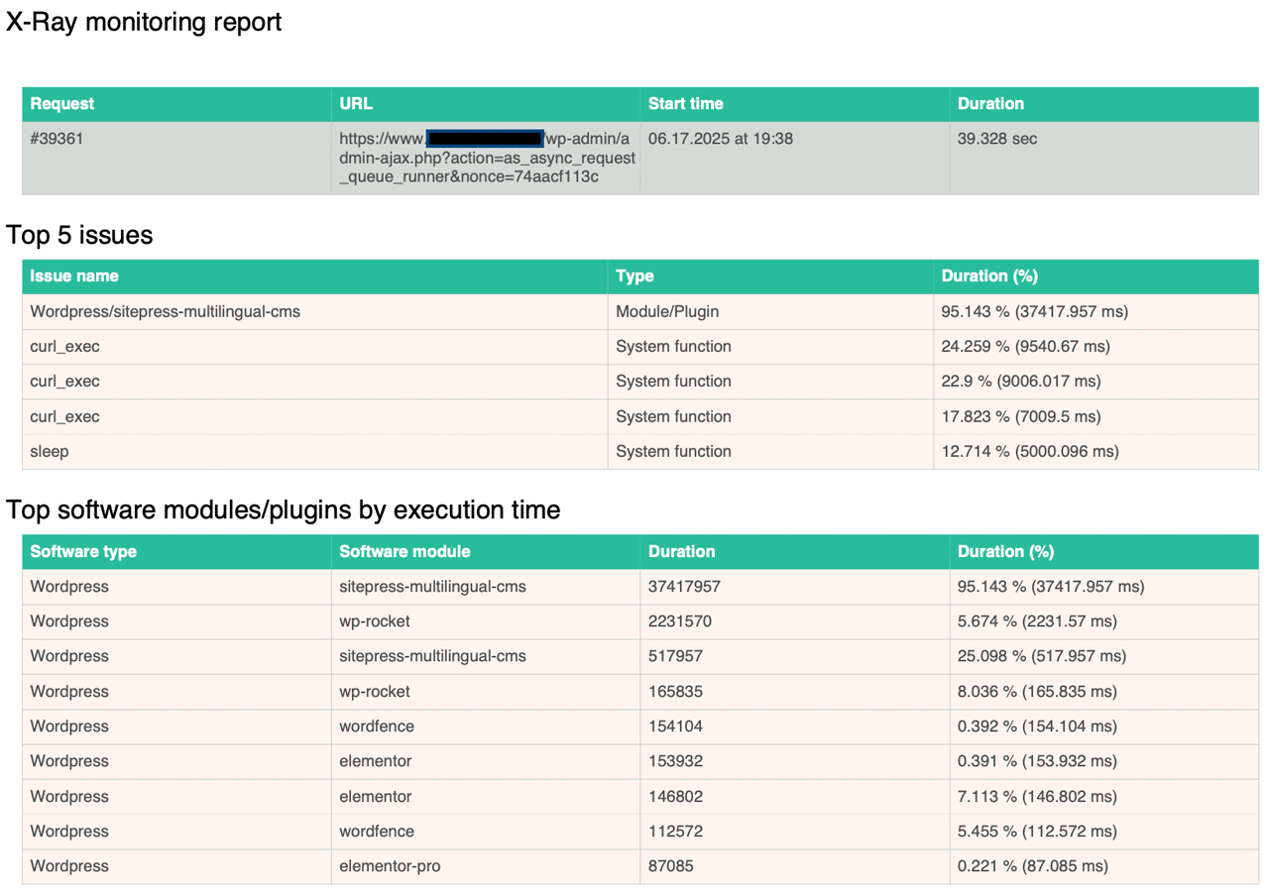The height and width of the screenshot is (895, 1269).
Task: Select the "0.391 % (153.932 ms)" value
Action: tap(1038, 761)
